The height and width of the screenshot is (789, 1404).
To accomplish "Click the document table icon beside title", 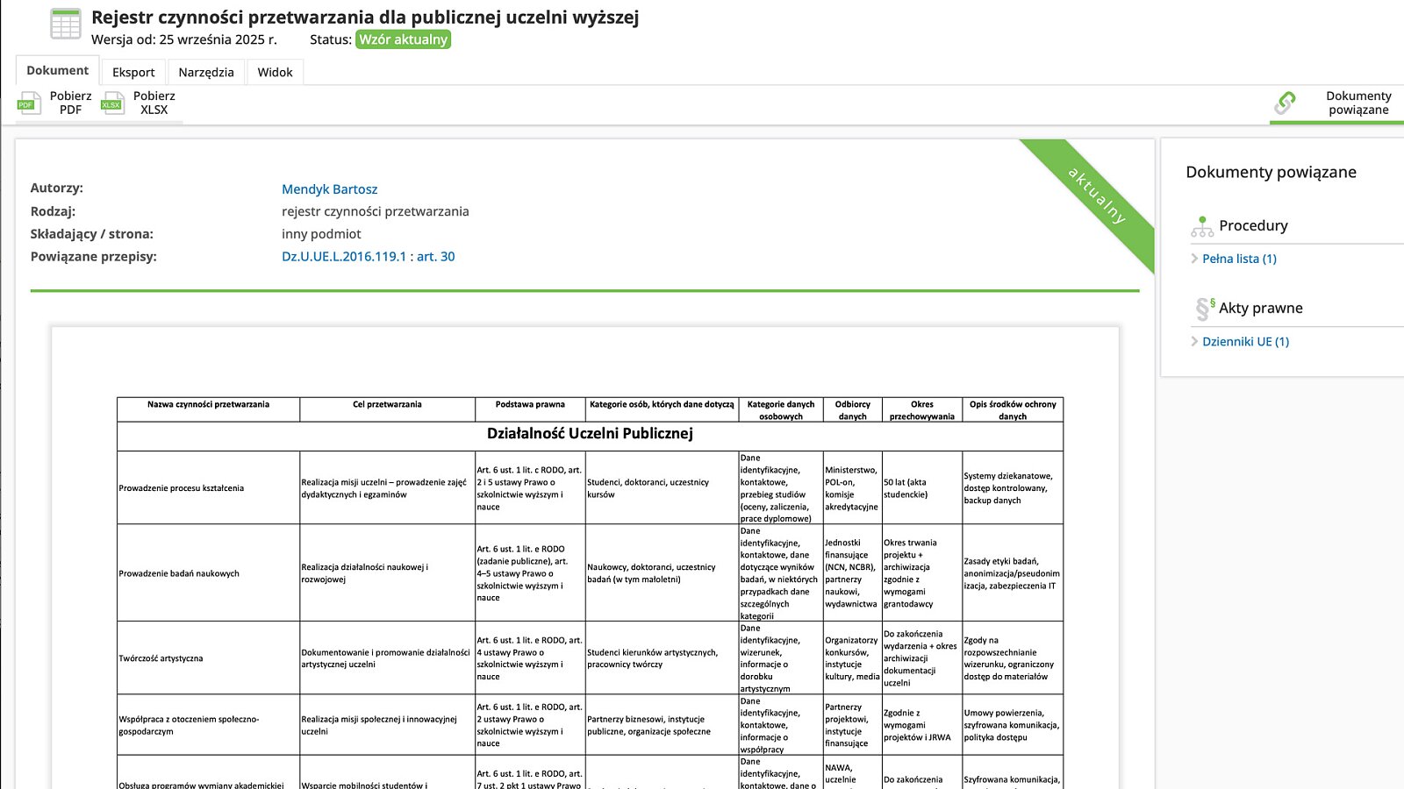I will (x=66, y=25).
